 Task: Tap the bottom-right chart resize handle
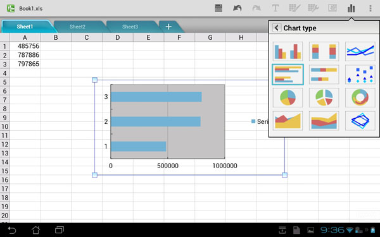coord(285,175)
